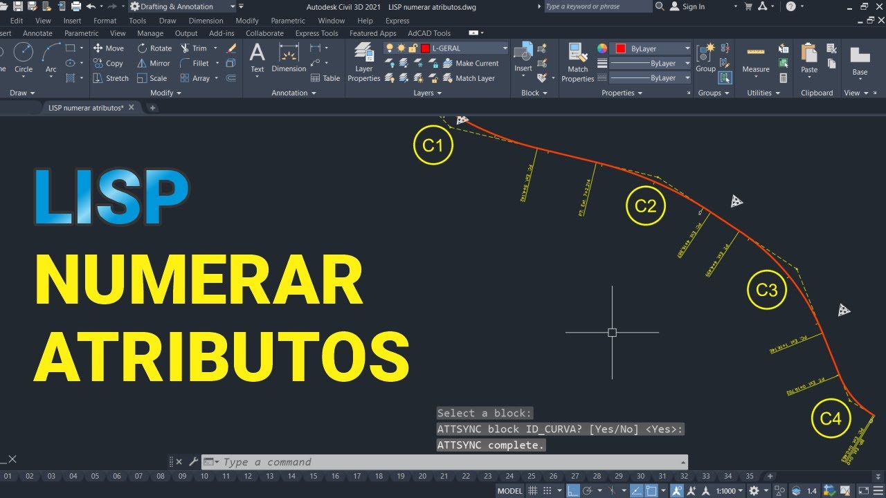Image resolution: width=886 pixels, height=498 pixels.
Task: Open the Dimension menu
Action: (x=206, y=21)
